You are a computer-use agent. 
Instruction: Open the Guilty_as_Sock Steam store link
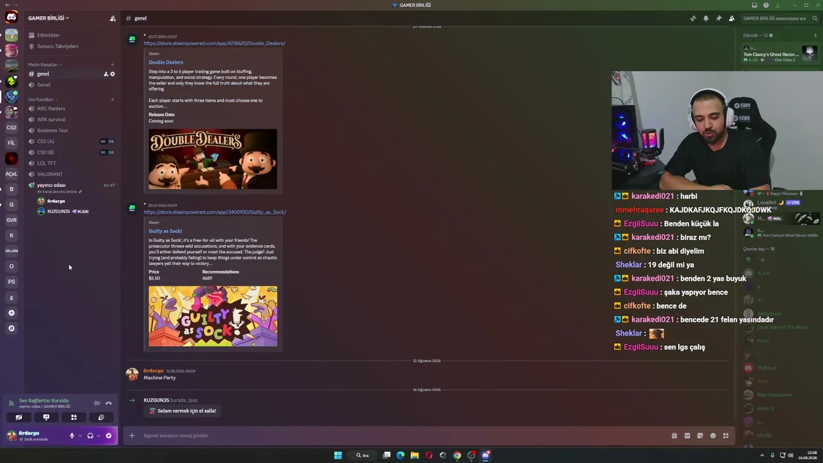215,212
